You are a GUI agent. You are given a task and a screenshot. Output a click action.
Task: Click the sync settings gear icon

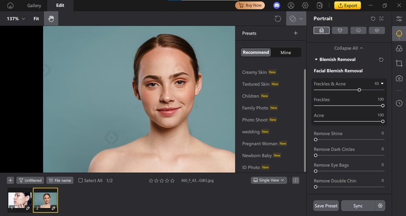(x=380, y=206)
